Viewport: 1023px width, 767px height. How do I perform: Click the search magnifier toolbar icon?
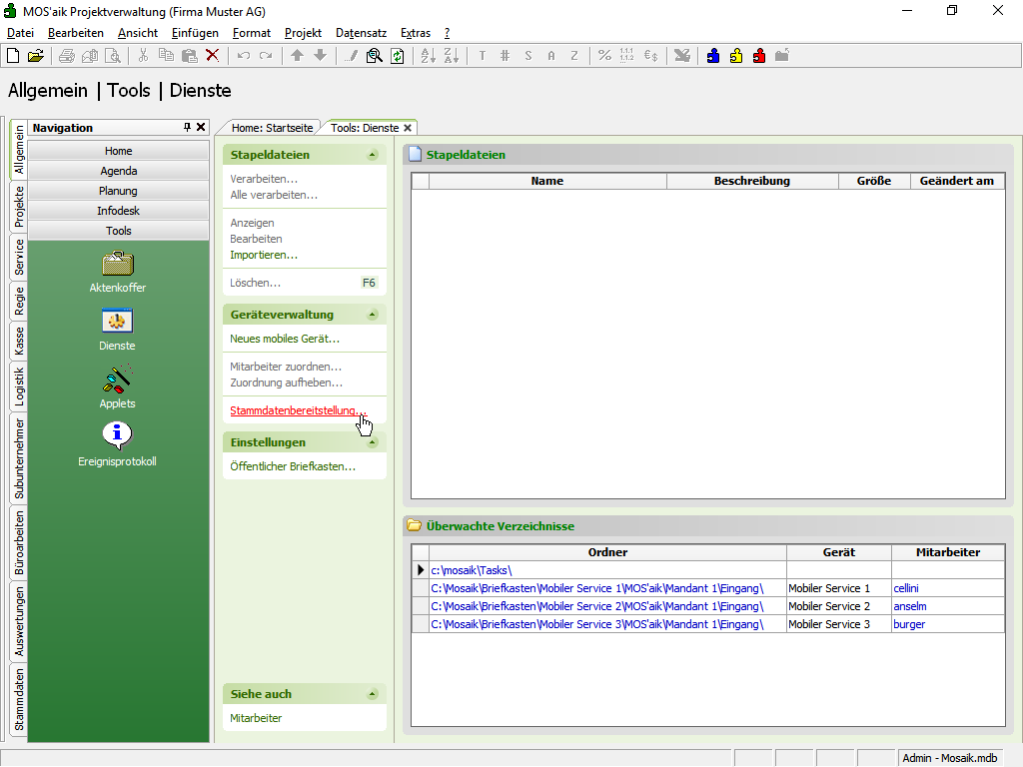coord(375,56)
